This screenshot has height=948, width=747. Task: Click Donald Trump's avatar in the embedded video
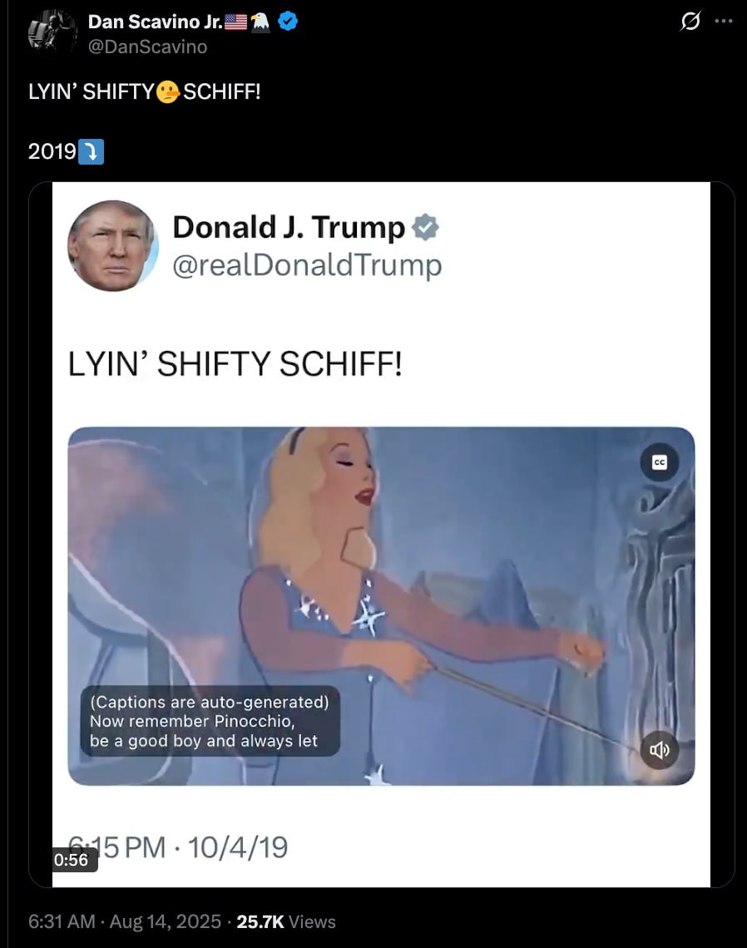pyautogui.click(x=112, y=245)
